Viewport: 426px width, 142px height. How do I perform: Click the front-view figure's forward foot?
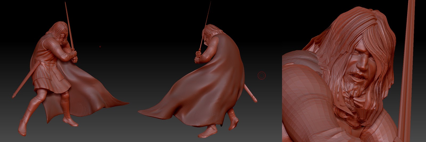click(71, 122)
